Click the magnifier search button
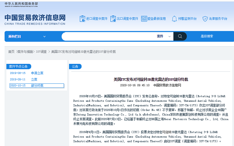 click(180, 36)
